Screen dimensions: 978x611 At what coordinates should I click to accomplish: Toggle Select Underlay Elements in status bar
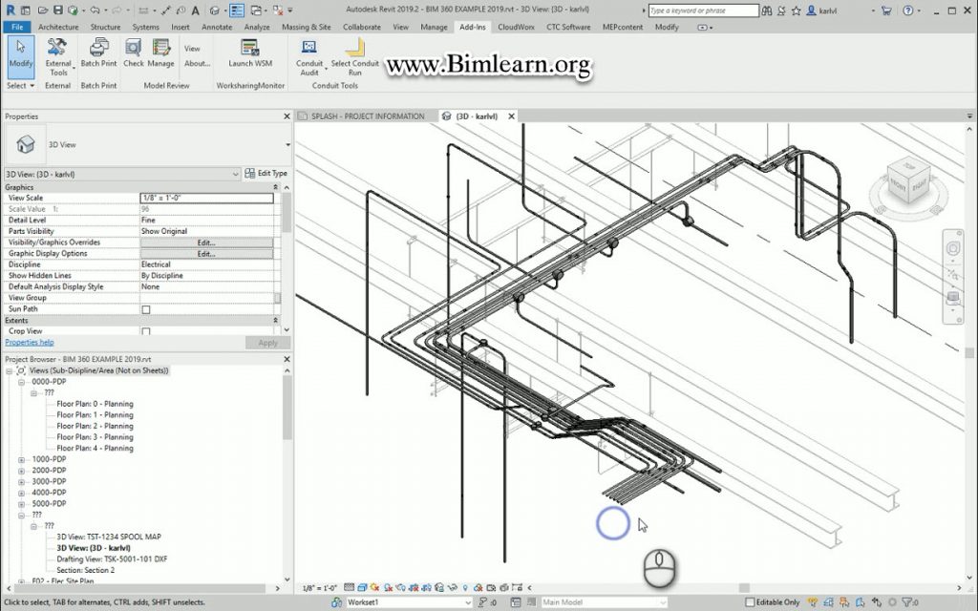pyautogui.click(x=828, y=602)
